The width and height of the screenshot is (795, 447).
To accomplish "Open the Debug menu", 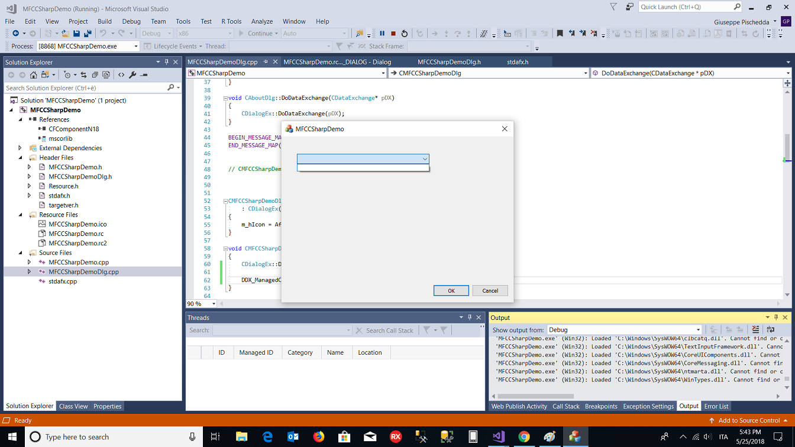I will pos(131,21).
